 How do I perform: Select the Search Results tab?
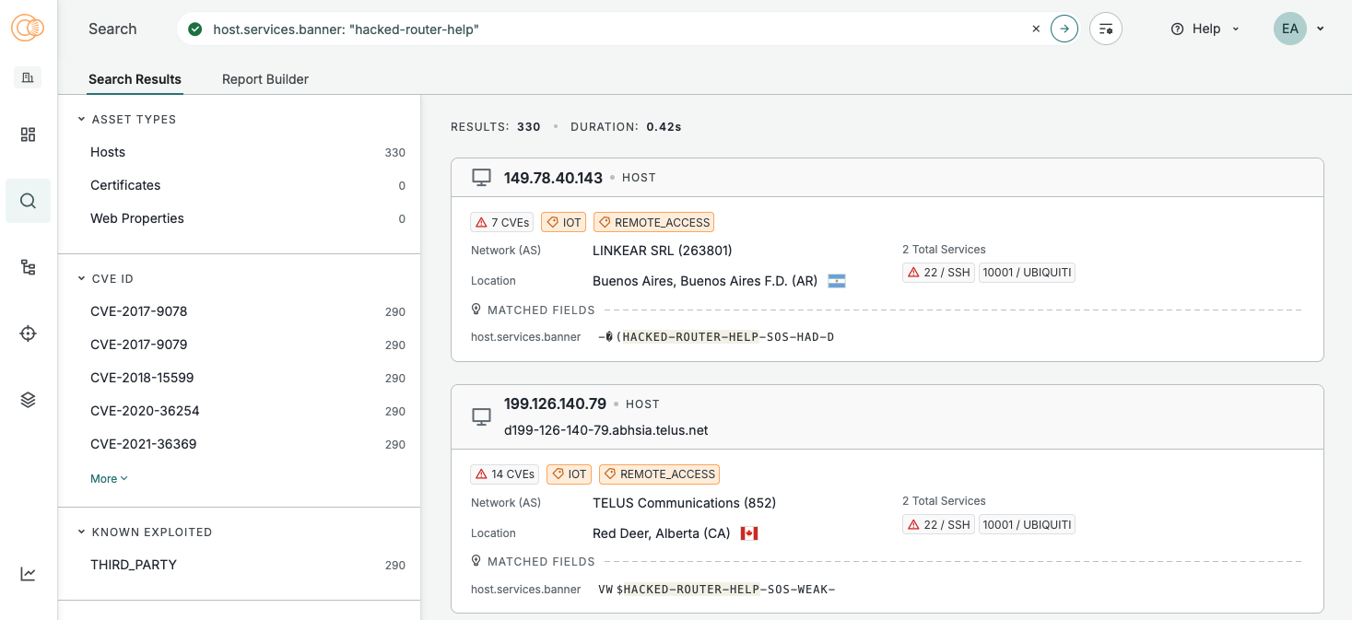click(135, 79)
